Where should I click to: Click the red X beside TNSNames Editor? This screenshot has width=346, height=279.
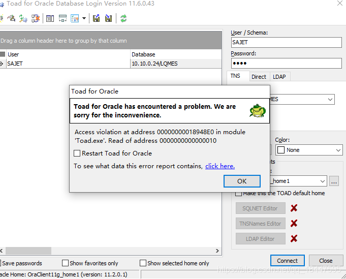[294, 223]
